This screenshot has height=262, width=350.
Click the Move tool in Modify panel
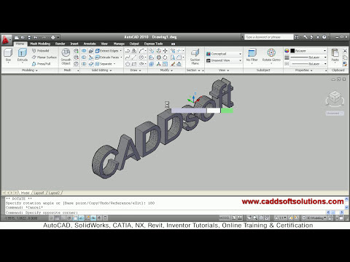point(165,51)
